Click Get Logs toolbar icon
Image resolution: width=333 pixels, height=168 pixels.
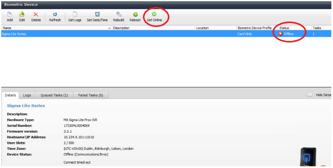74,15
